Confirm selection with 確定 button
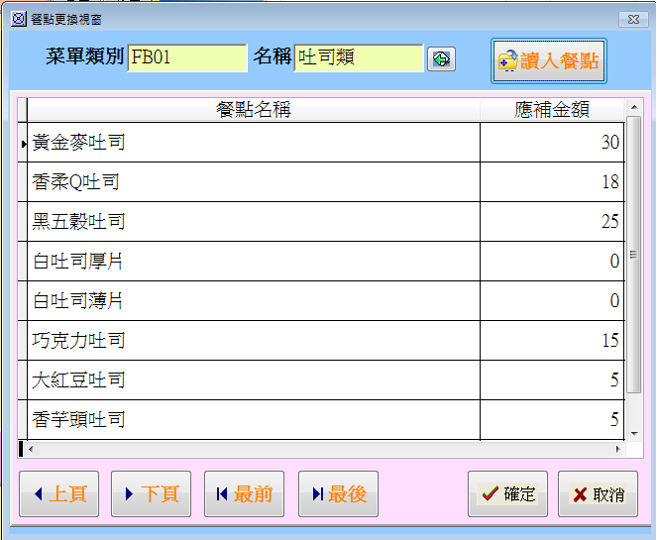 coord(507,493)
